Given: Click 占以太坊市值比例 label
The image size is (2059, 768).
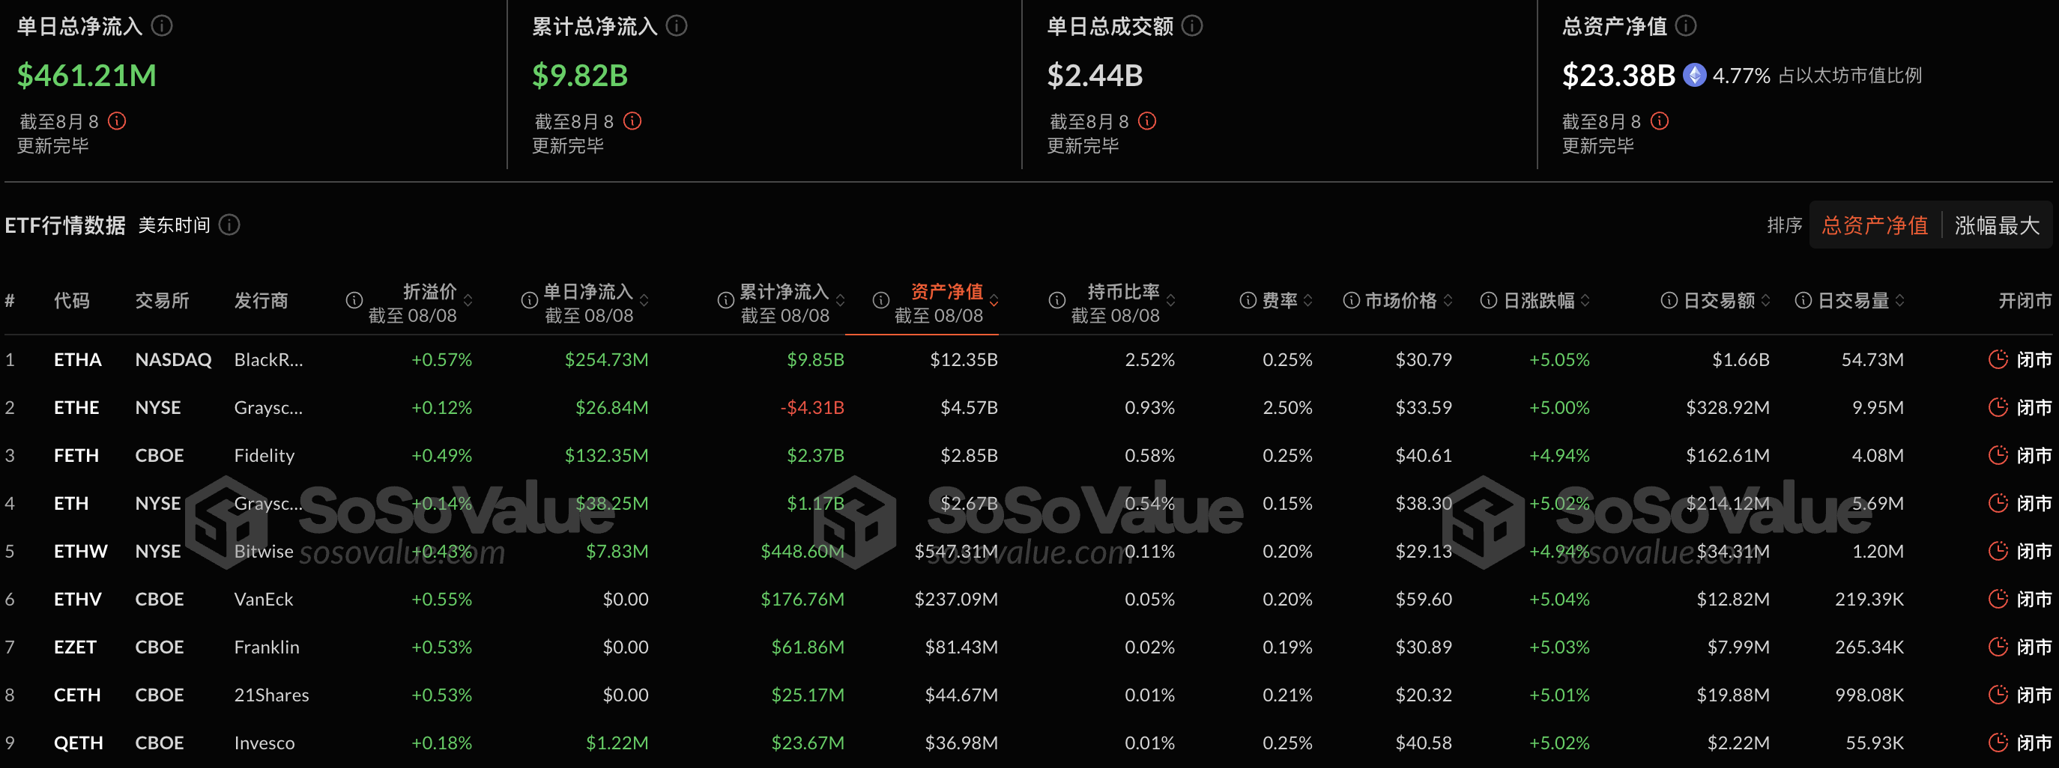Looking at the screenshot, I should point(1850,75).
